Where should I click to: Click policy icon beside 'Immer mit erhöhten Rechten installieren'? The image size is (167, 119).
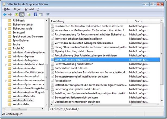(x=52, y=38)
